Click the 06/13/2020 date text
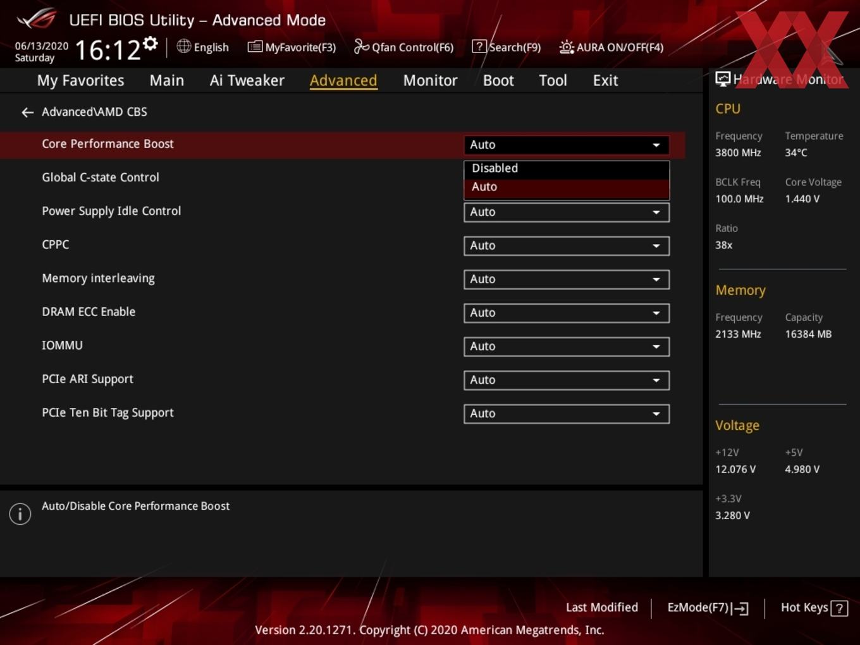860x645 pixels. (42, 46)
